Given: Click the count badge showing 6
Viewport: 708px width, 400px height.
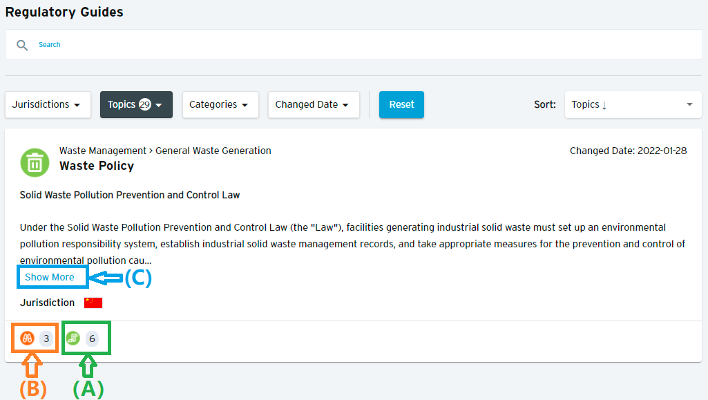Looking at the screenshot, I should (92, 339).
